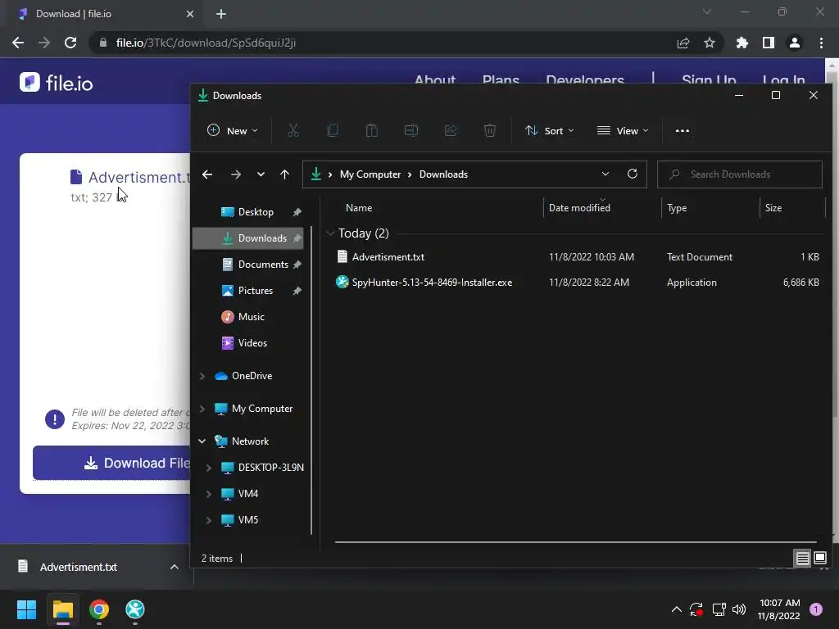Share this page from Chrome address bar
The height and width of the screenshot is (629, 839).
683,43
